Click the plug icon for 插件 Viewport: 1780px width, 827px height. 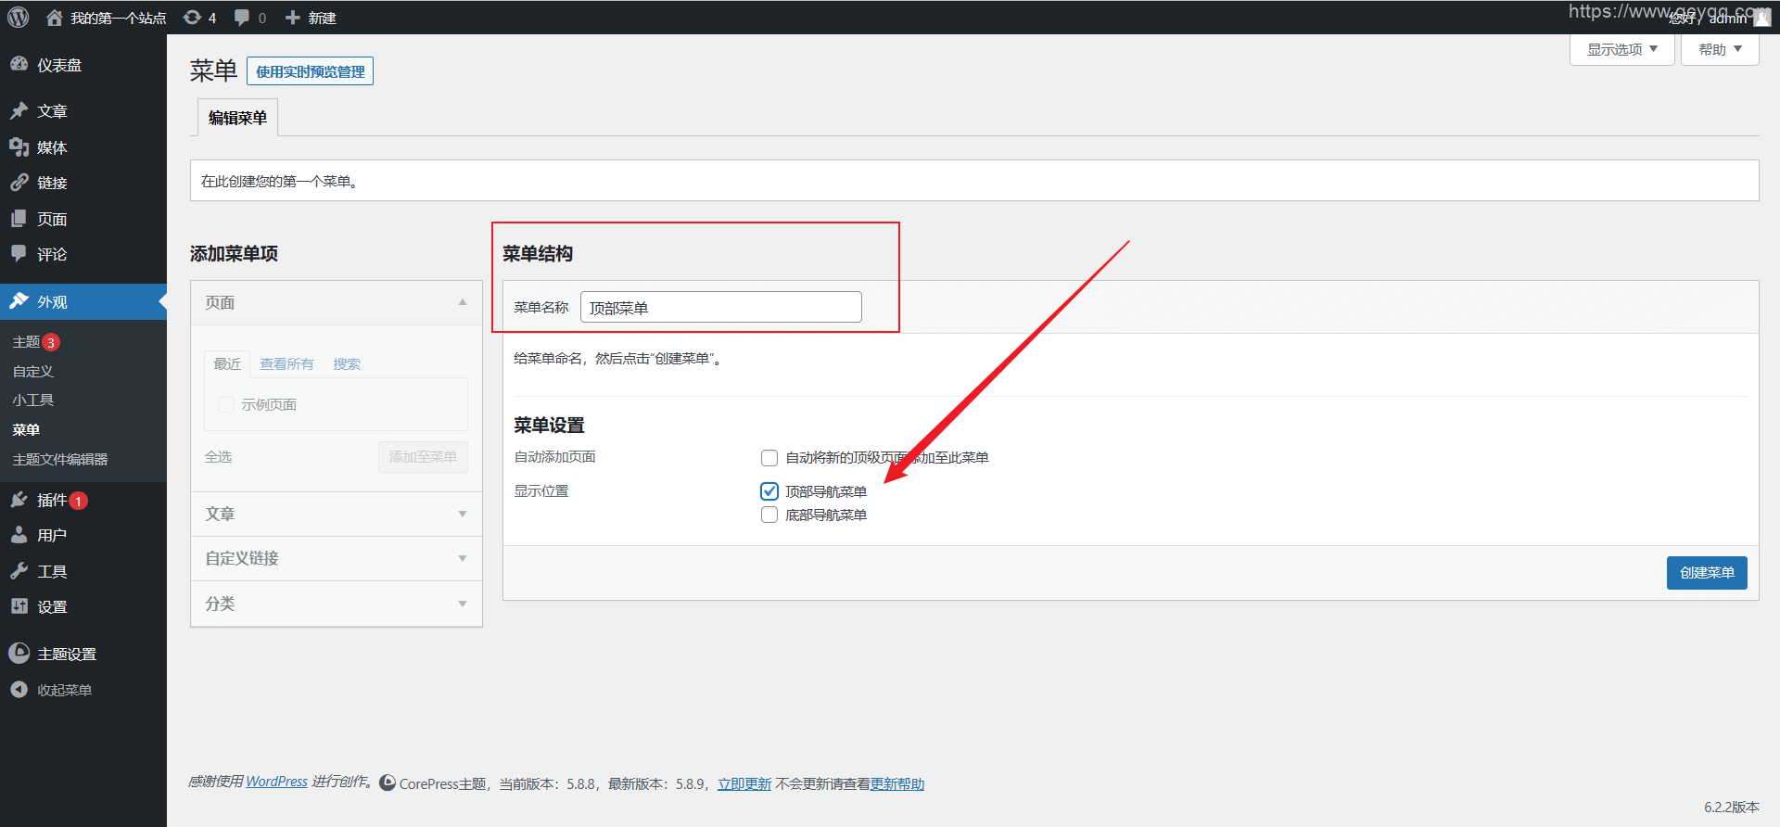[x=19, y=501]
